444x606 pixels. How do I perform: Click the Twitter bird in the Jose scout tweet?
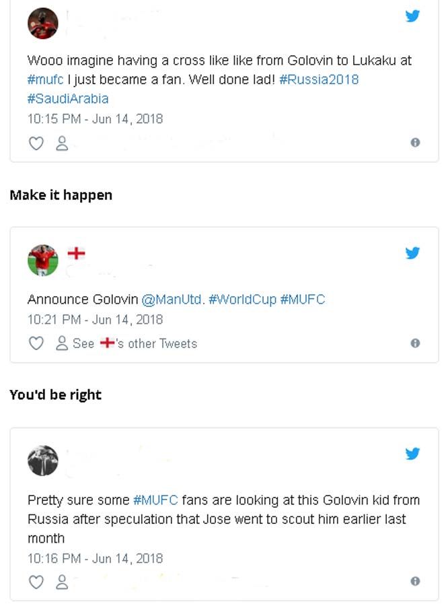coord(412,454)
